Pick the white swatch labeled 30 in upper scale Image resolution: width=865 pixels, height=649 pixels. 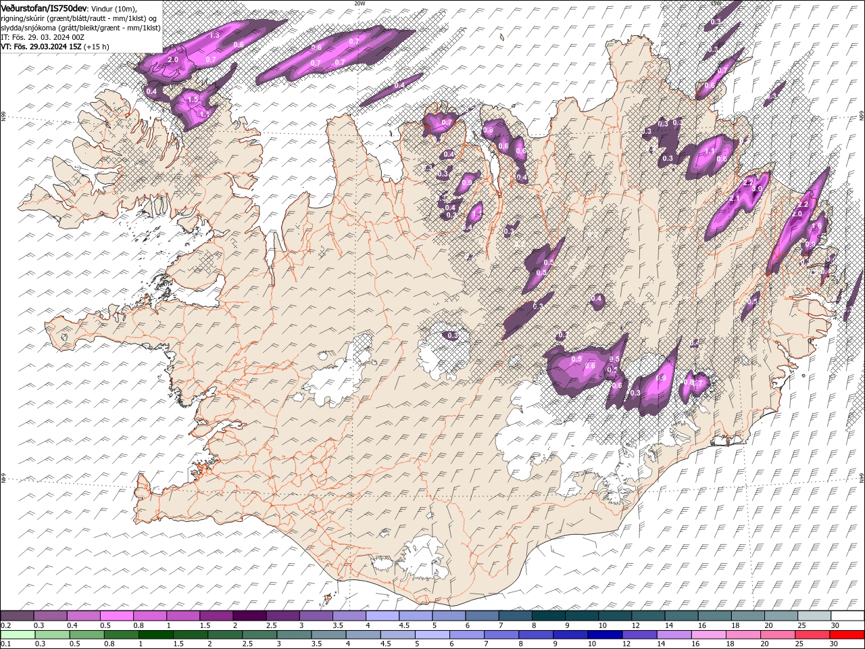click(x=847, y=616)
